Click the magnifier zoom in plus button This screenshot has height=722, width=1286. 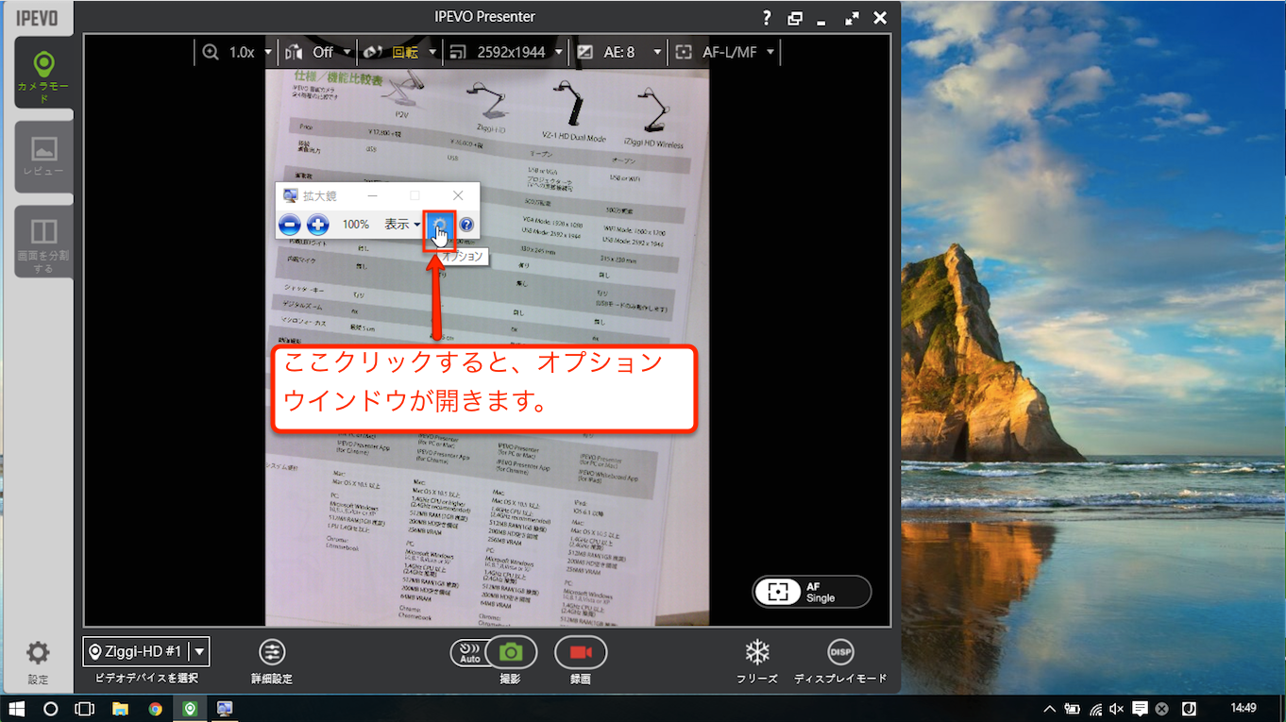tap(318, 225)
